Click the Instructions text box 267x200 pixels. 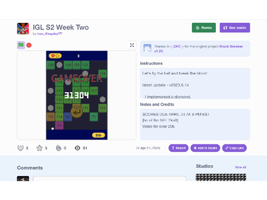pos(195,83)
